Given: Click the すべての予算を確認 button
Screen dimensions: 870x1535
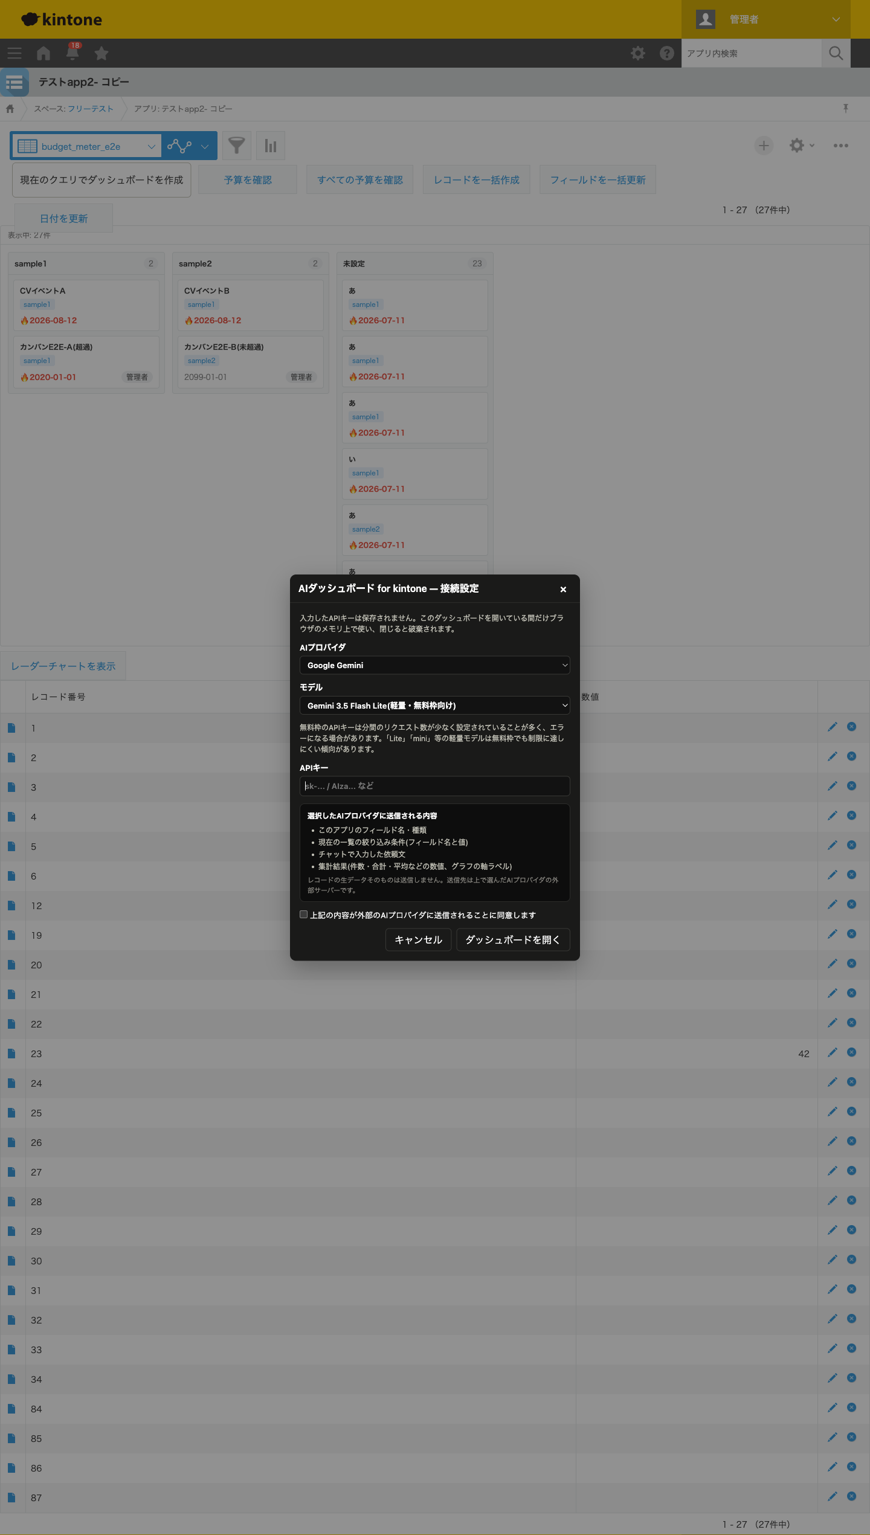Looking at the screenshot, I should [360, 180].
